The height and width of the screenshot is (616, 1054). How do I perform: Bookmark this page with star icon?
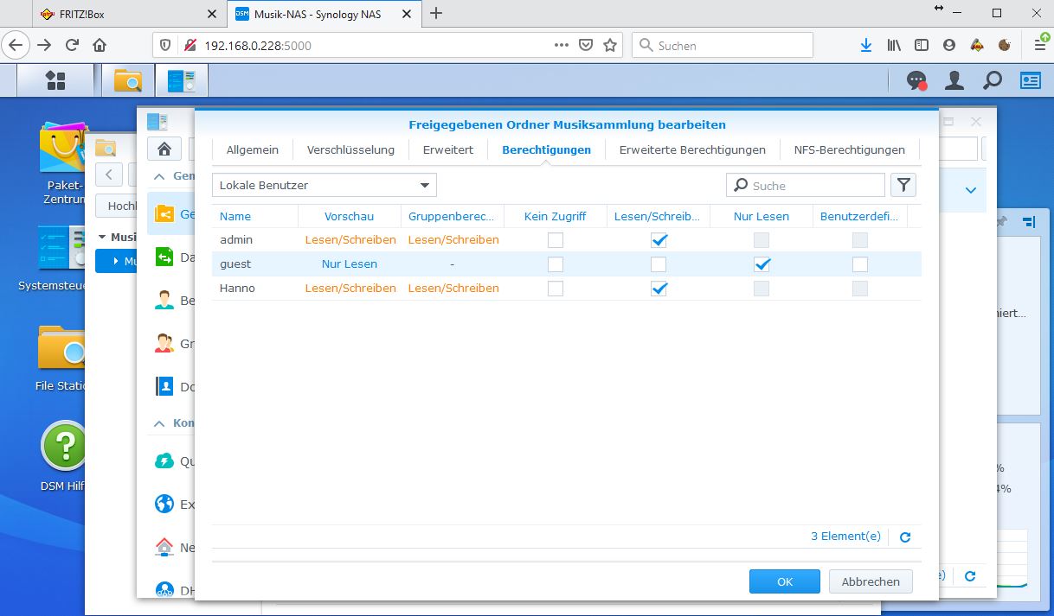[610, 45]
